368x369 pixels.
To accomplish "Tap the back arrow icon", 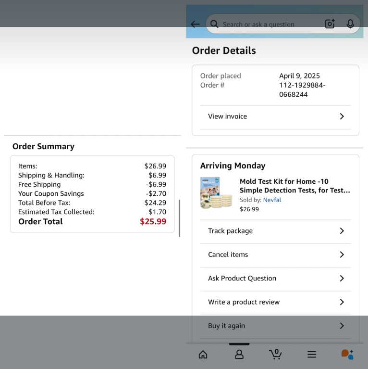I will [x=195, y=24].
